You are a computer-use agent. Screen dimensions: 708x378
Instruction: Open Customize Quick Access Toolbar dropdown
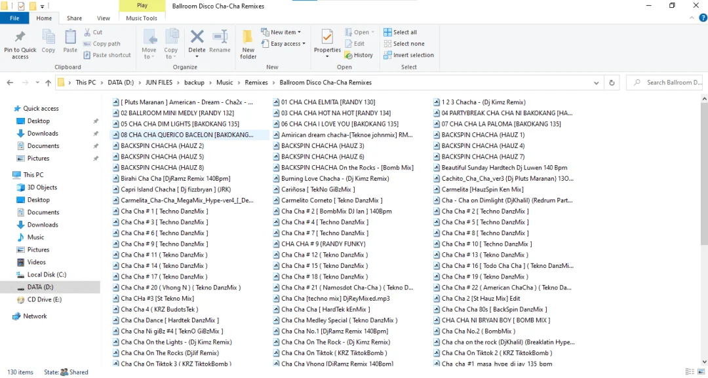click(x=42, y=7)
